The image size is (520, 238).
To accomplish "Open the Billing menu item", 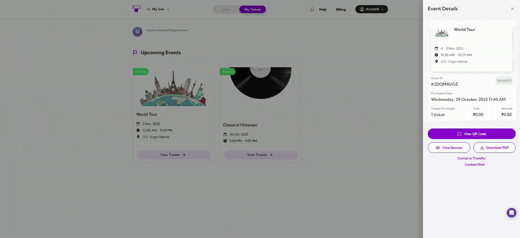I will [x=341, y=9].
